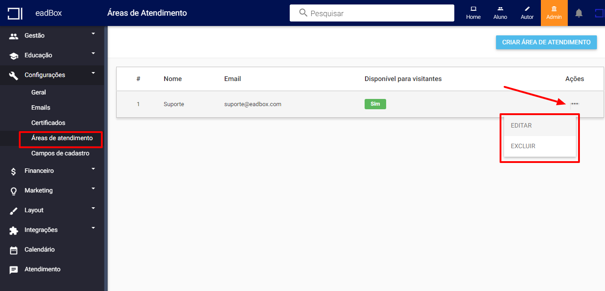Screen dimensions: 605x291
Task: Expand the Educação menu arrow
Action: point(93,53)
